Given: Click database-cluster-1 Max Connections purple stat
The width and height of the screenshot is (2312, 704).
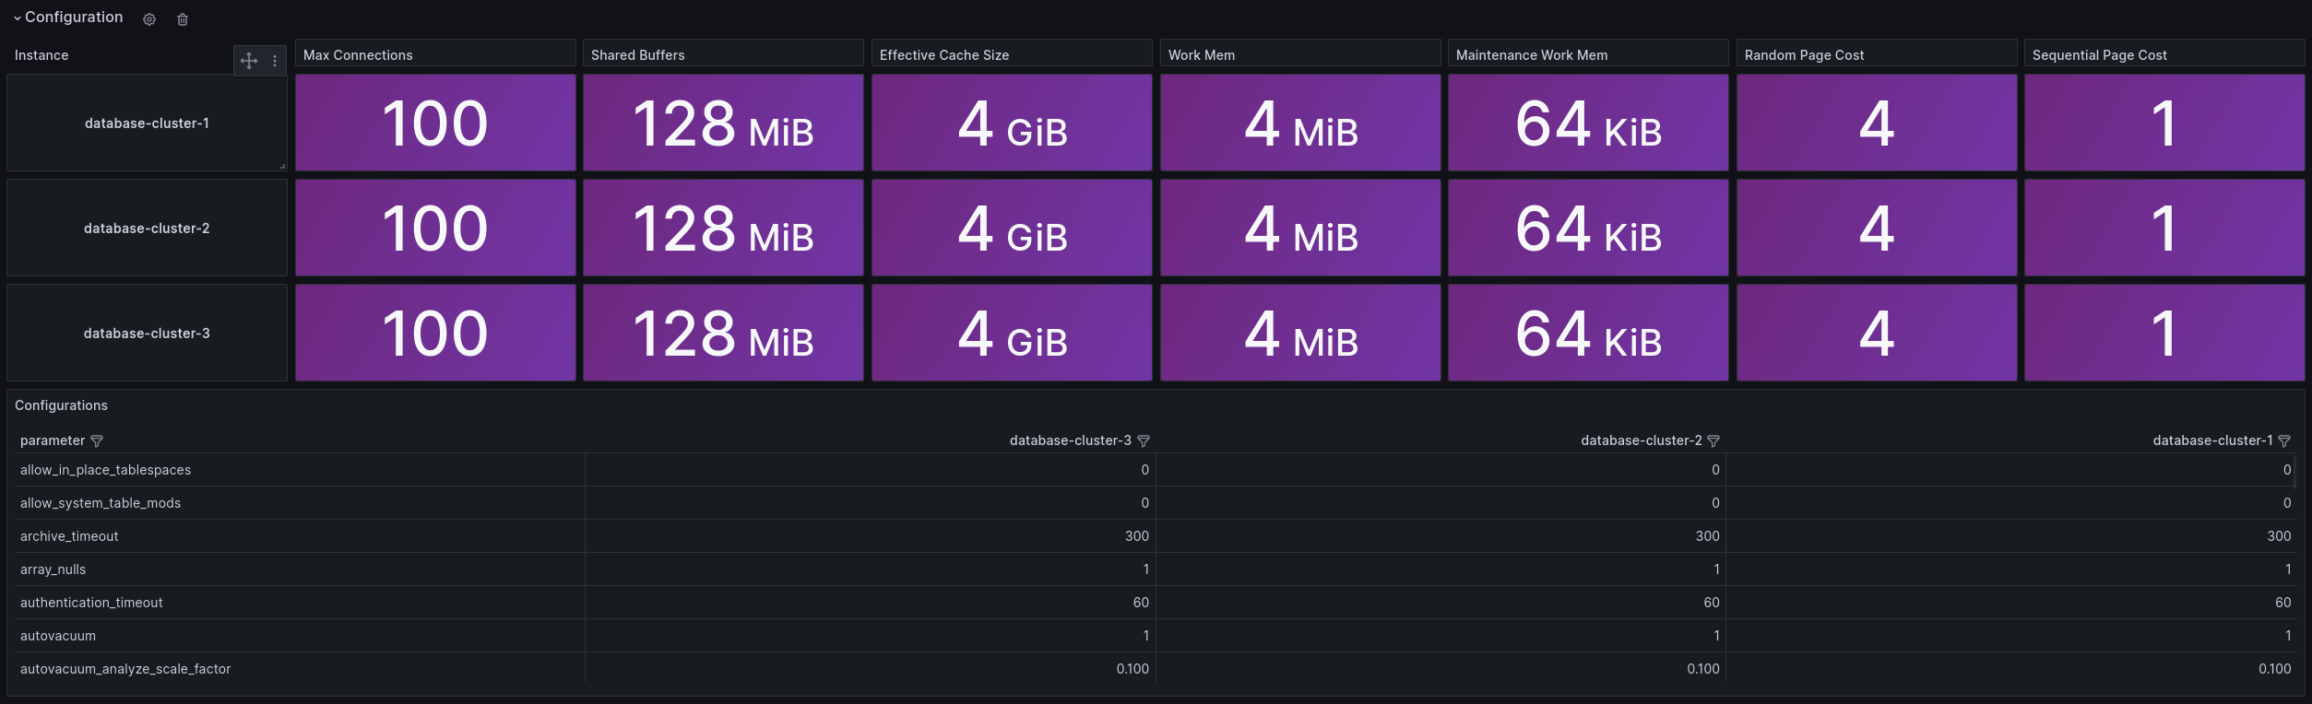Looking at the screenshot, I should [x=435, y=123].
